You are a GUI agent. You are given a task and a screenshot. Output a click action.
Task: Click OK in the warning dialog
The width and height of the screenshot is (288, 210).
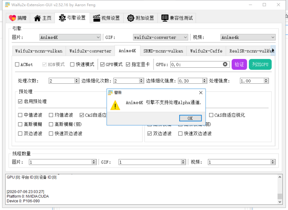(190, 118)
